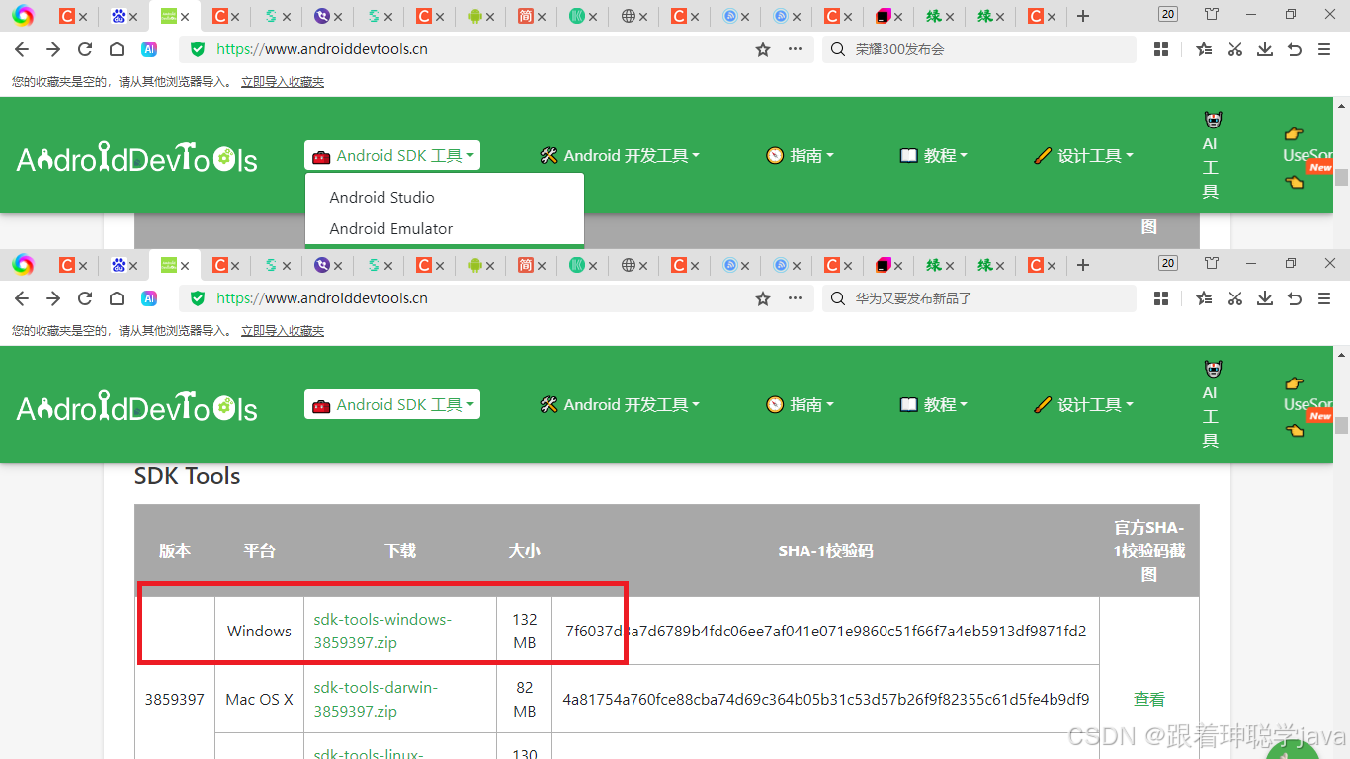
Task: Open AI 工具 link in the lower page header
Action: pyautogui.click(x=1212, y=404)
